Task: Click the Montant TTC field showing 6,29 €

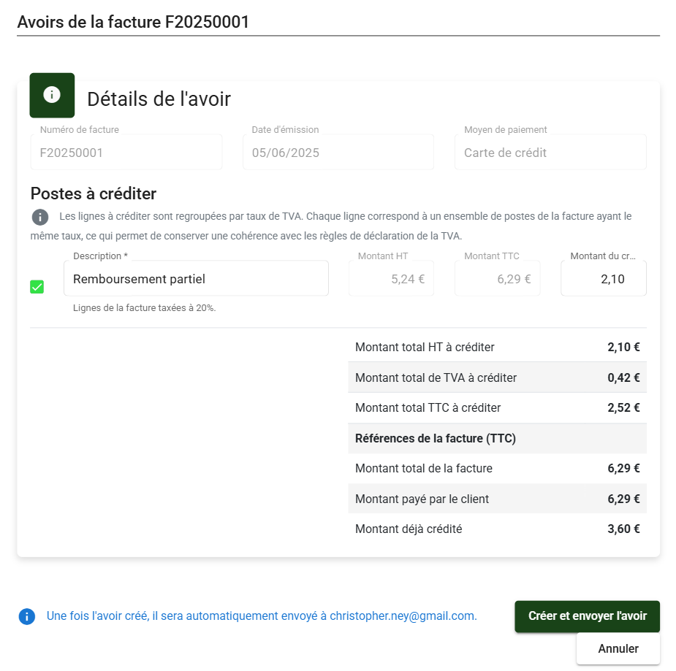Action: coord(497,279)
